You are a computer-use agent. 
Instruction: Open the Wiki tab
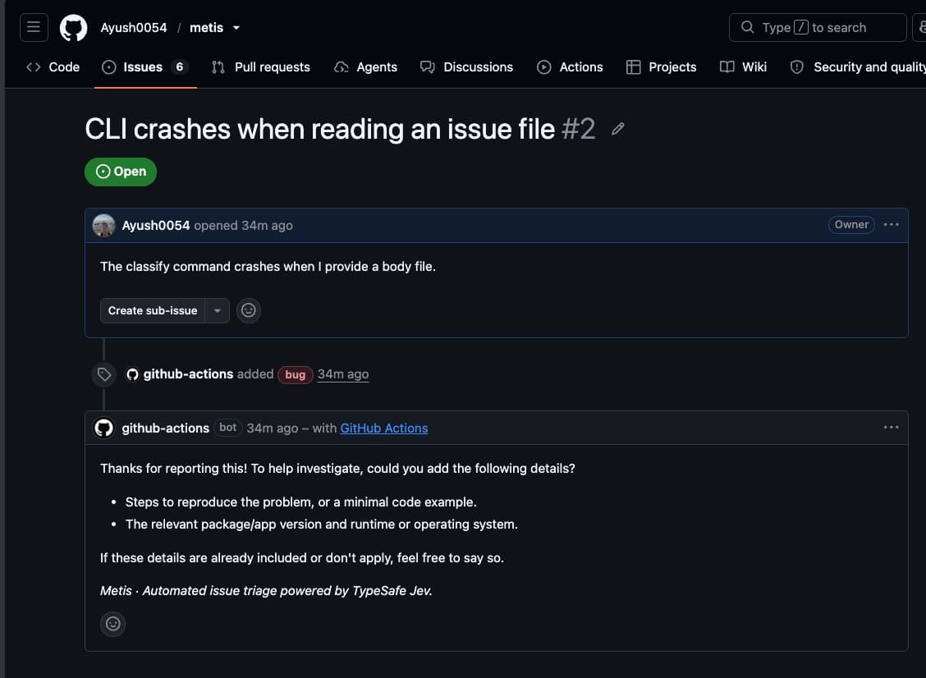tap(744, 66)
